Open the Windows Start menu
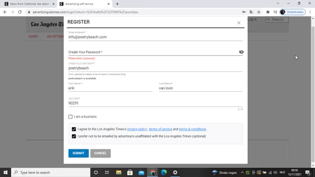The height and width of the screenshot is (177, 315). [6, 172]
